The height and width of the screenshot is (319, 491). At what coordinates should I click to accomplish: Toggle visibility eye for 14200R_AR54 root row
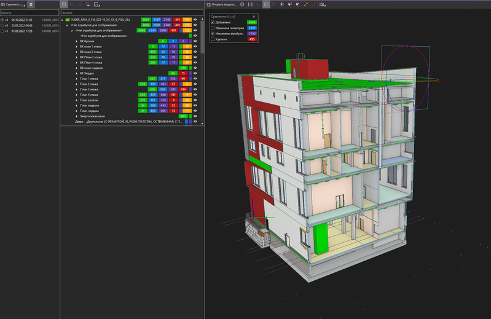(x=195, y=20)
